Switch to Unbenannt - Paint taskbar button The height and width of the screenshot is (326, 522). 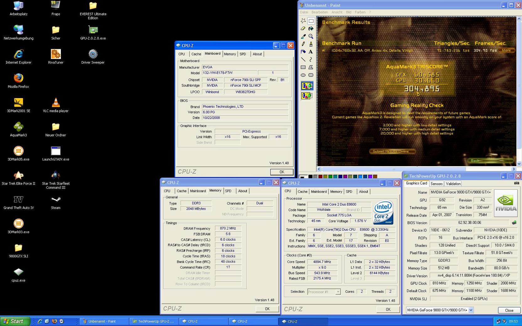[104, 321]
